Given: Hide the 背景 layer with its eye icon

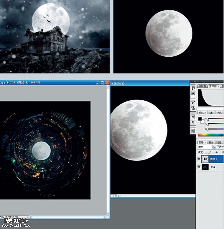Looking at the screenshot, I should click(199, 167).
